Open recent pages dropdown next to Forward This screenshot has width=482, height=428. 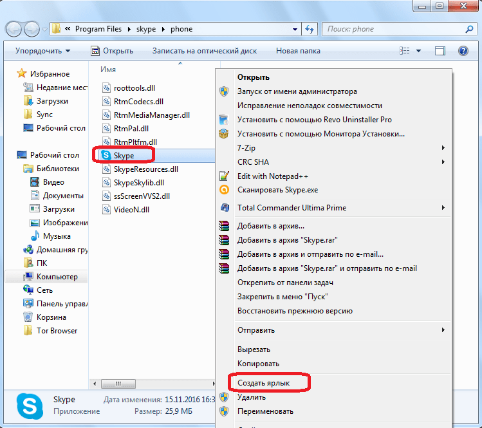pyautogui.click(x=44, y=30)
